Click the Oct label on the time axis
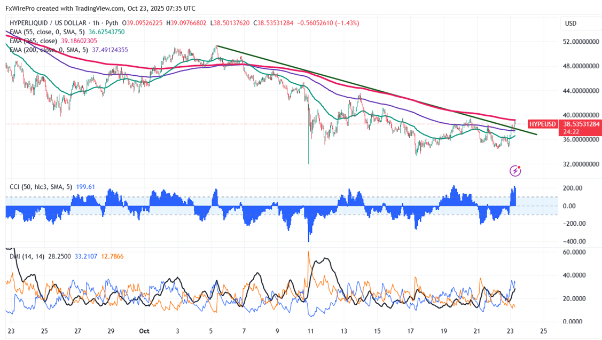Image resolution: width=602 pixels, height=340 pixels. 144,331
